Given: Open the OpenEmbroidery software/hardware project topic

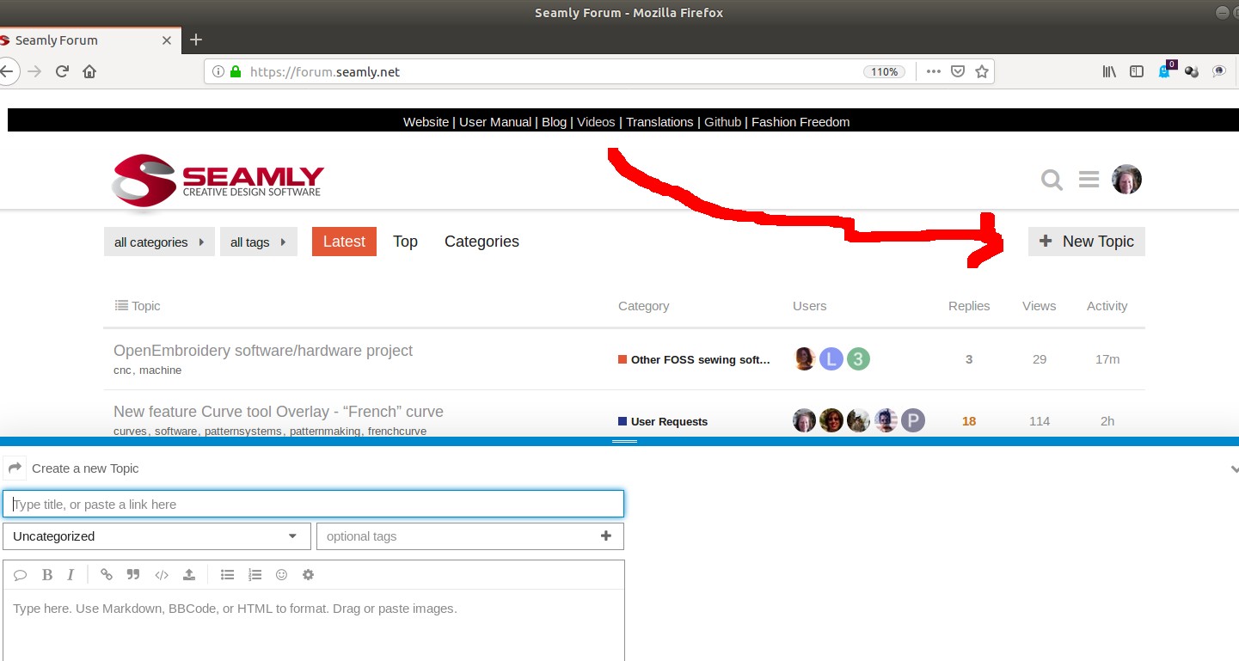Looking at the screenshot, I should point(263,351).
